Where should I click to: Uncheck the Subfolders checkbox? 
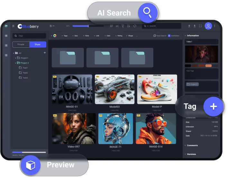point(169,36)
